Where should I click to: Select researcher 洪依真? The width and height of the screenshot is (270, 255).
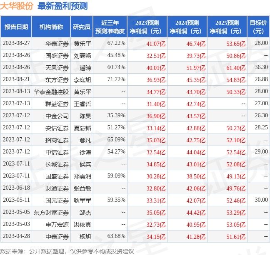[x=82, y=225]
